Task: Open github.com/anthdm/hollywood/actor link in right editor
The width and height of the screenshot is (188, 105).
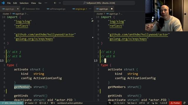Action: pos(139,34)
